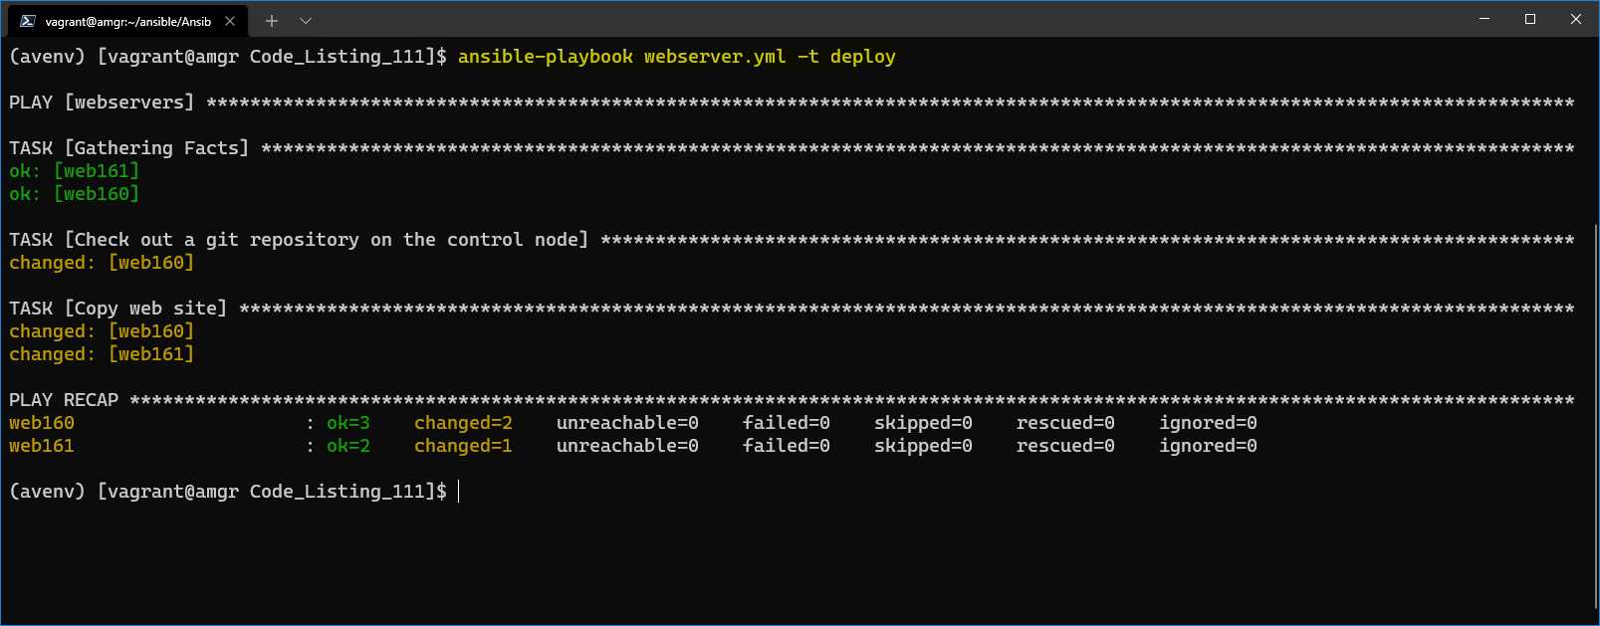Maximize the terminal window
Screen dimensions: 1600x626
coord(1530,19)
